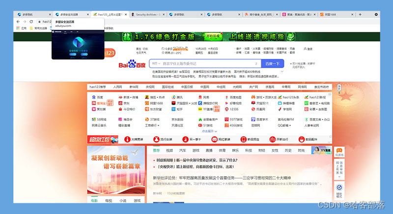Open 知乎 site icon
This screenshot has width=393, height=214.
pos(173,109)
